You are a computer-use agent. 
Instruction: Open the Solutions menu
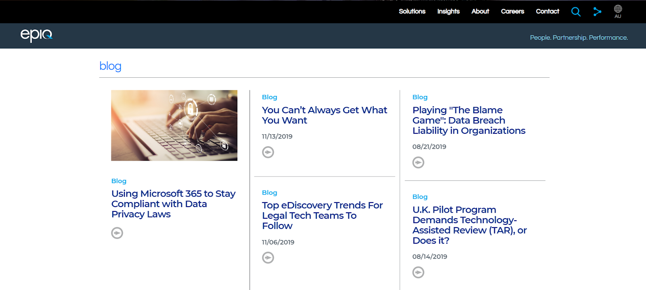pyautogui.click(x=412, y=11)
